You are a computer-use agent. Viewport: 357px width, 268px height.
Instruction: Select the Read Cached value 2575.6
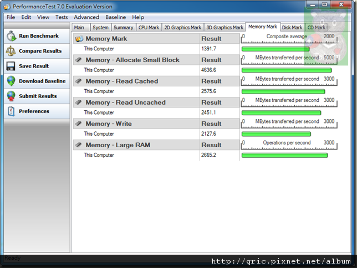(x=208, y=91)
